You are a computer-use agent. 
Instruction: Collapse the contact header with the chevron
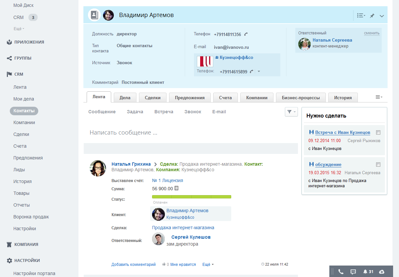pos(382,16)
